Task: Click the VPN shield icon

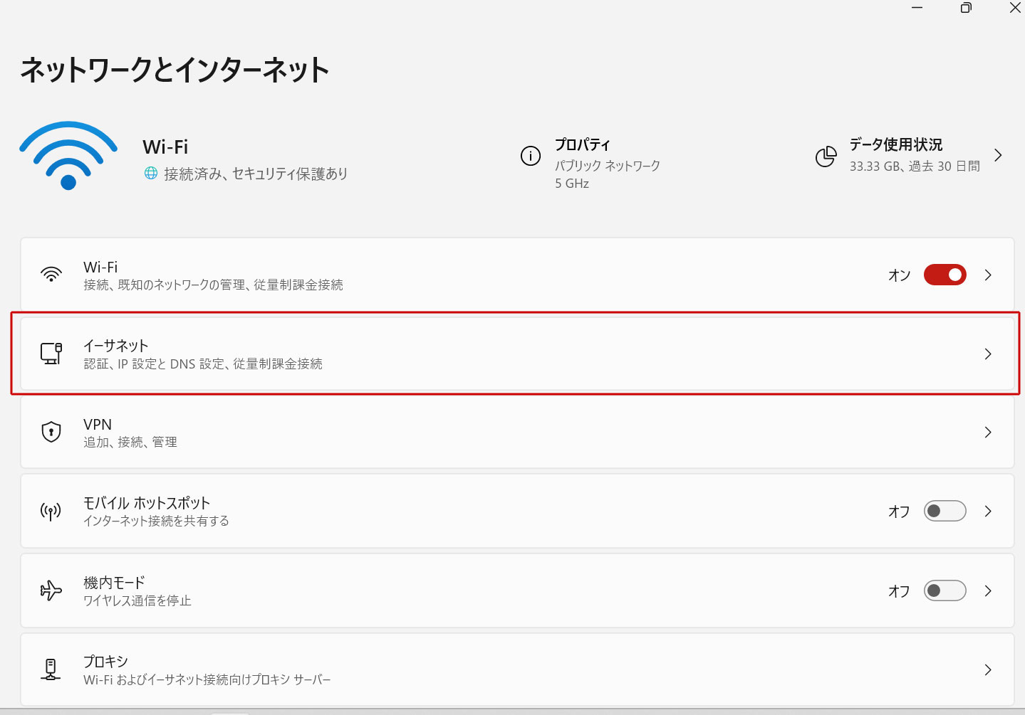Action: click(51, 432)
